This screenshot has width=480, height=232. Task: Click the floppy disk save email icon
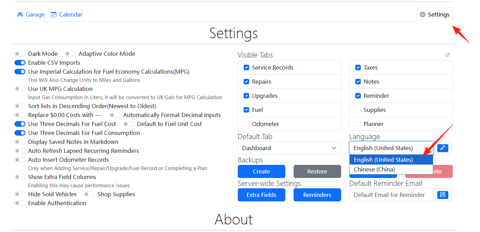click(443, 195)
